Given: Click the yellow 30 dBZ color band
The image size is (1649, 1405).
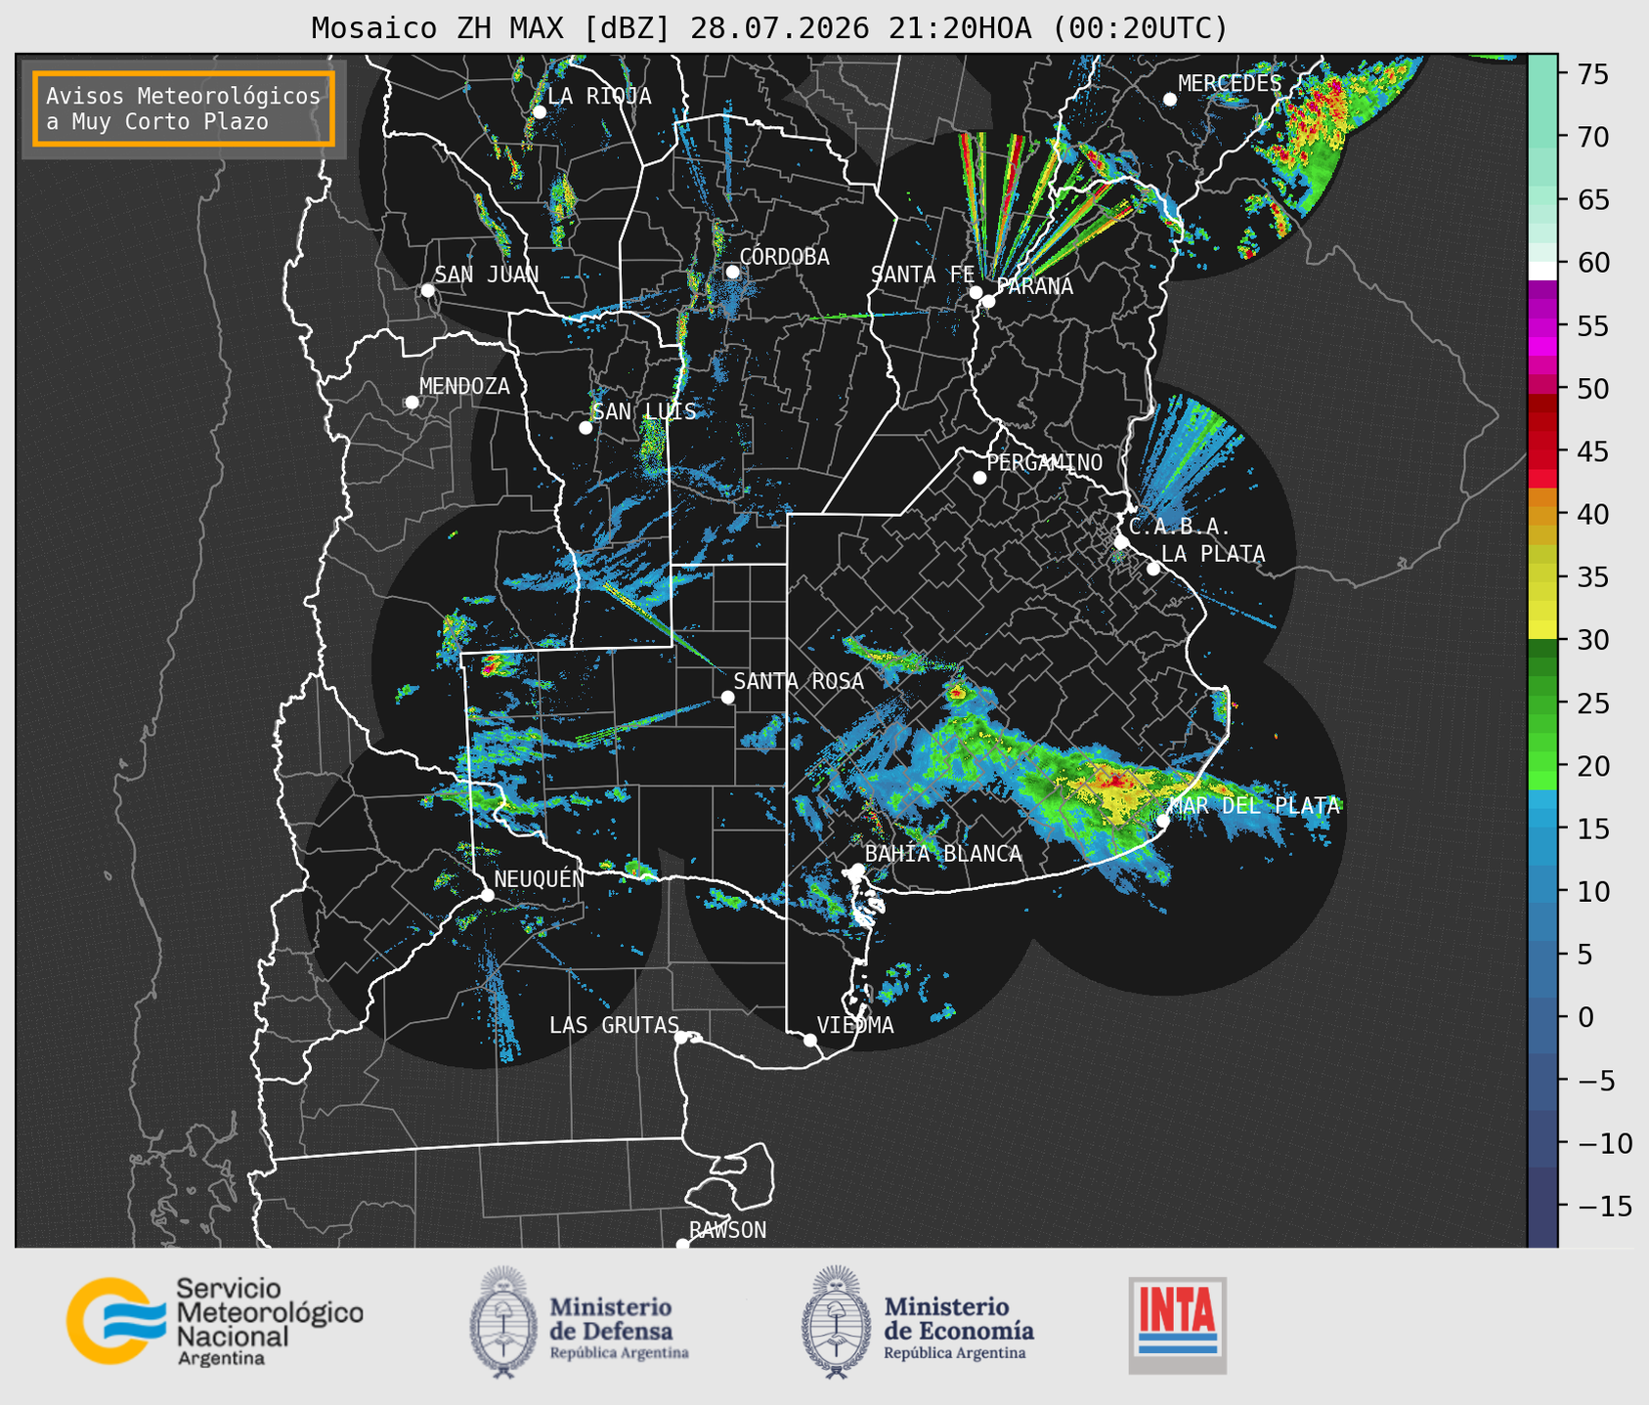Looking at the screenshot, I should (1542, 630).
